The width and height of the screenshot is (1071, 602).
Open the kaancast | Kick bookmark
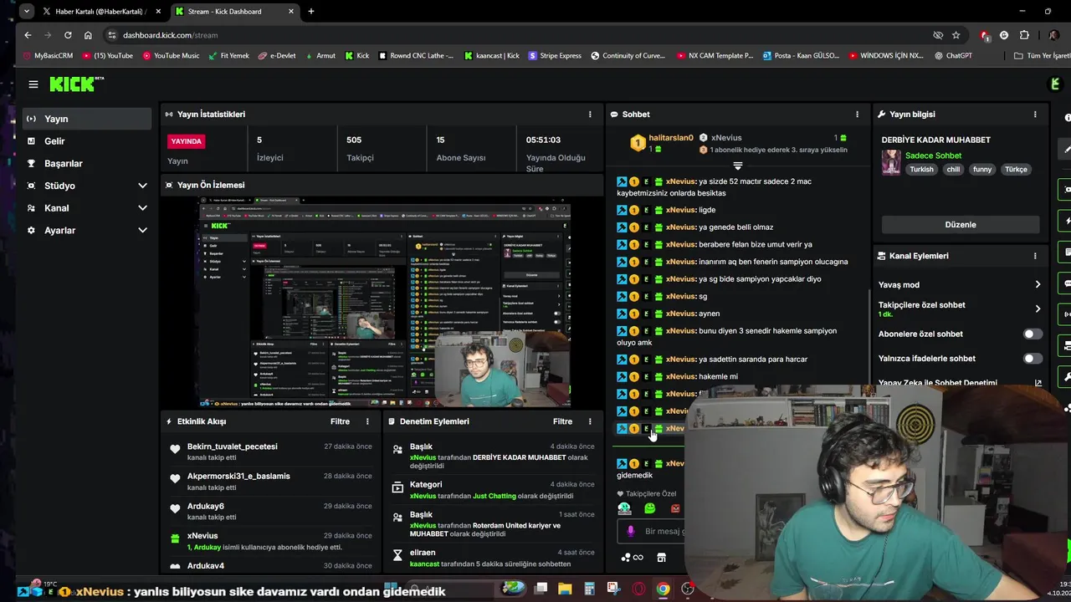(491, 56)
